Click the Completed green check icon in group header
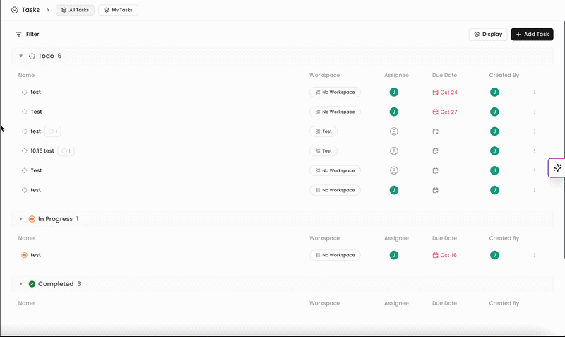 coord(32,284)
